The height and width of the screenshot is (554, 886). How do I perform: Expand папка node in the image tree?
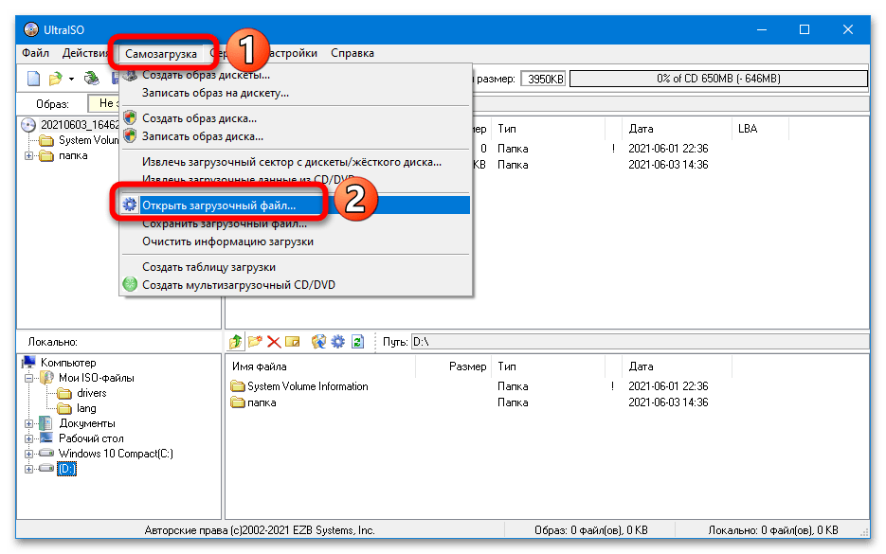[x=28, y=156]
